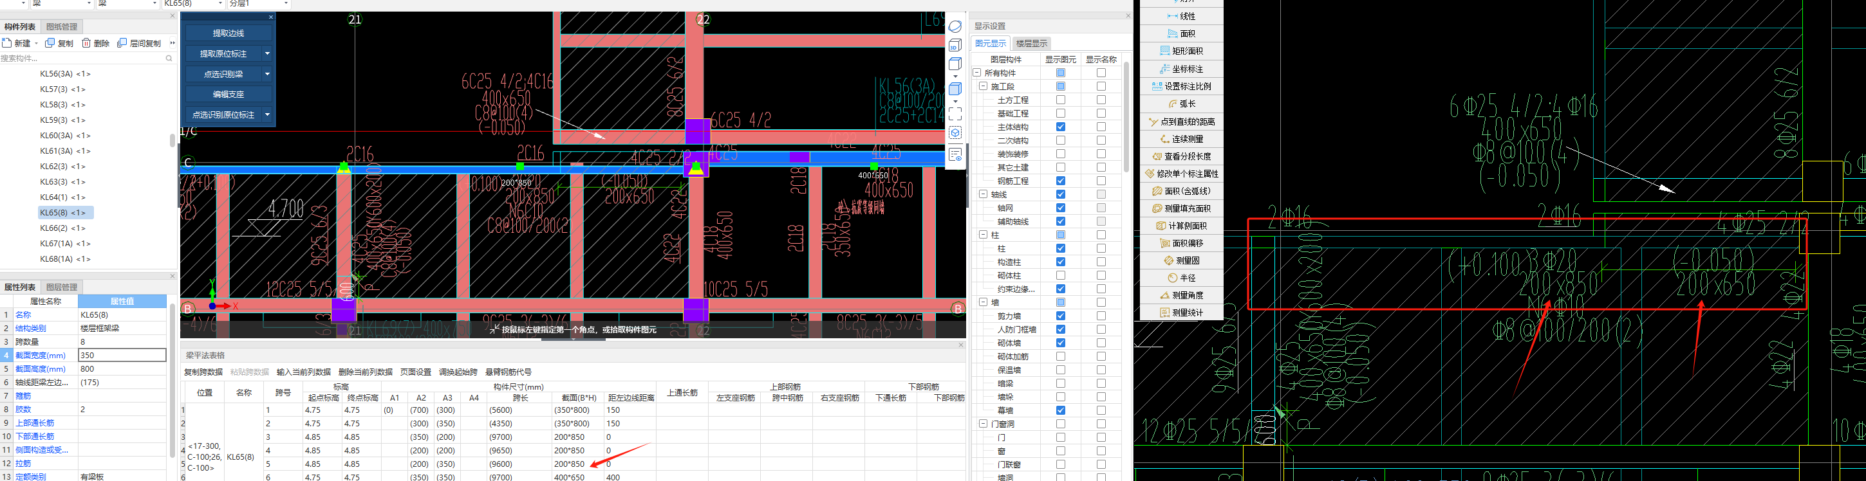Toggle 显示图元 checkbox for 轴网

[x=1061, y=208]
